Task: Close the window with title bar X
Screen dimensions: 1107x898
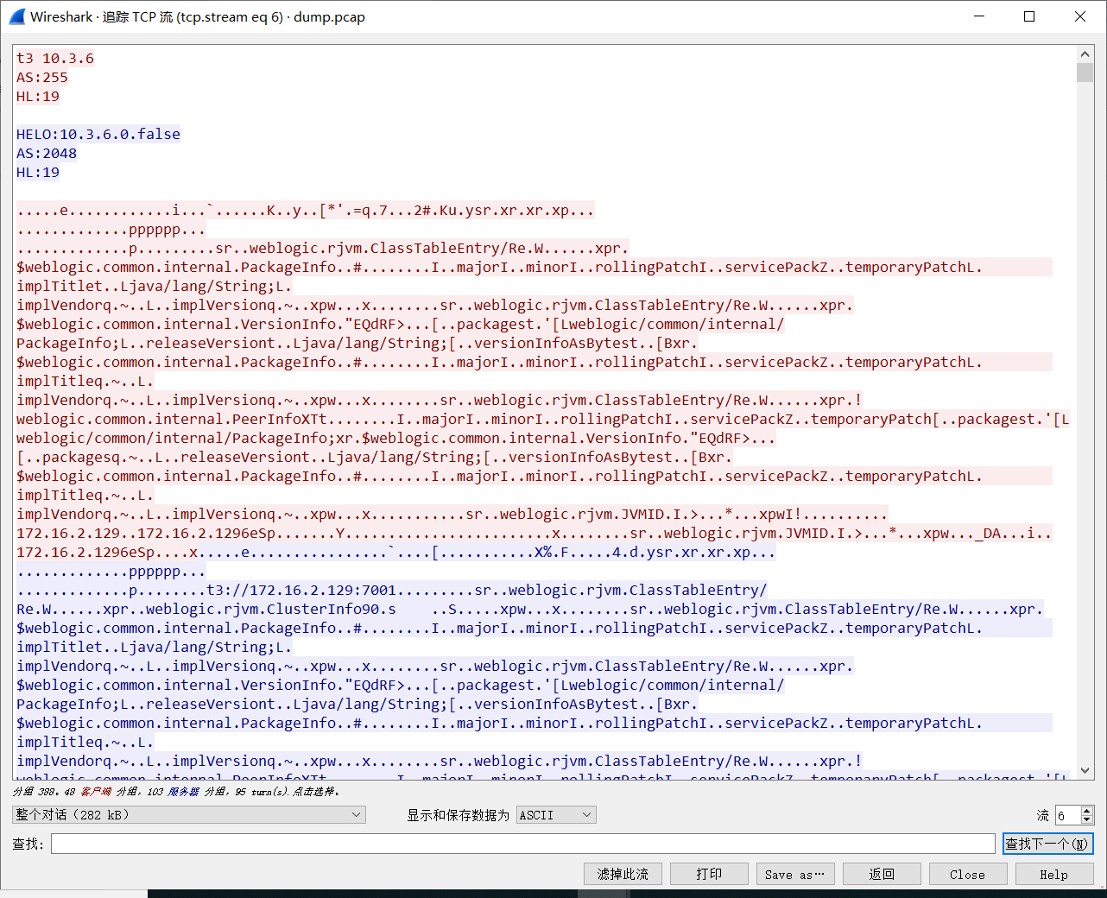Action: 1080,16
